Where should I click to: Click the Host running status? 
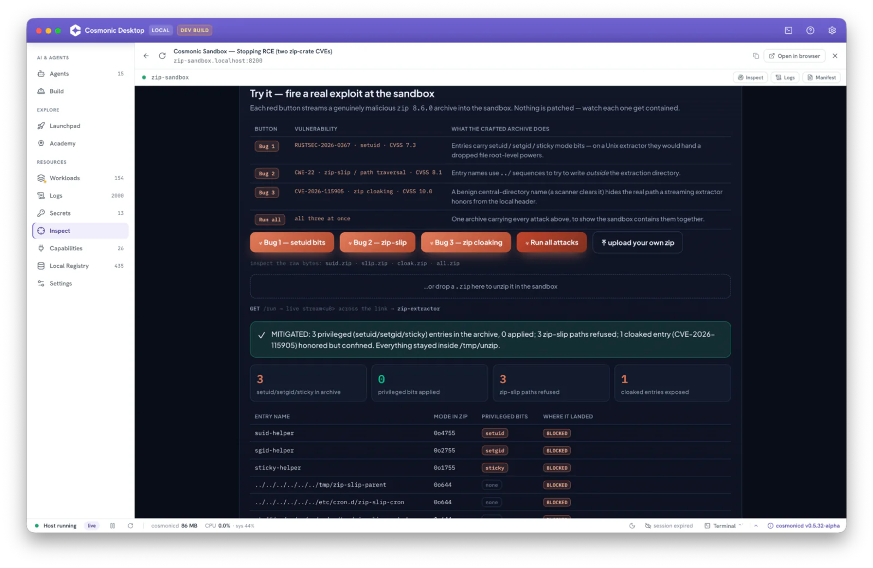(x=56, y=526)
